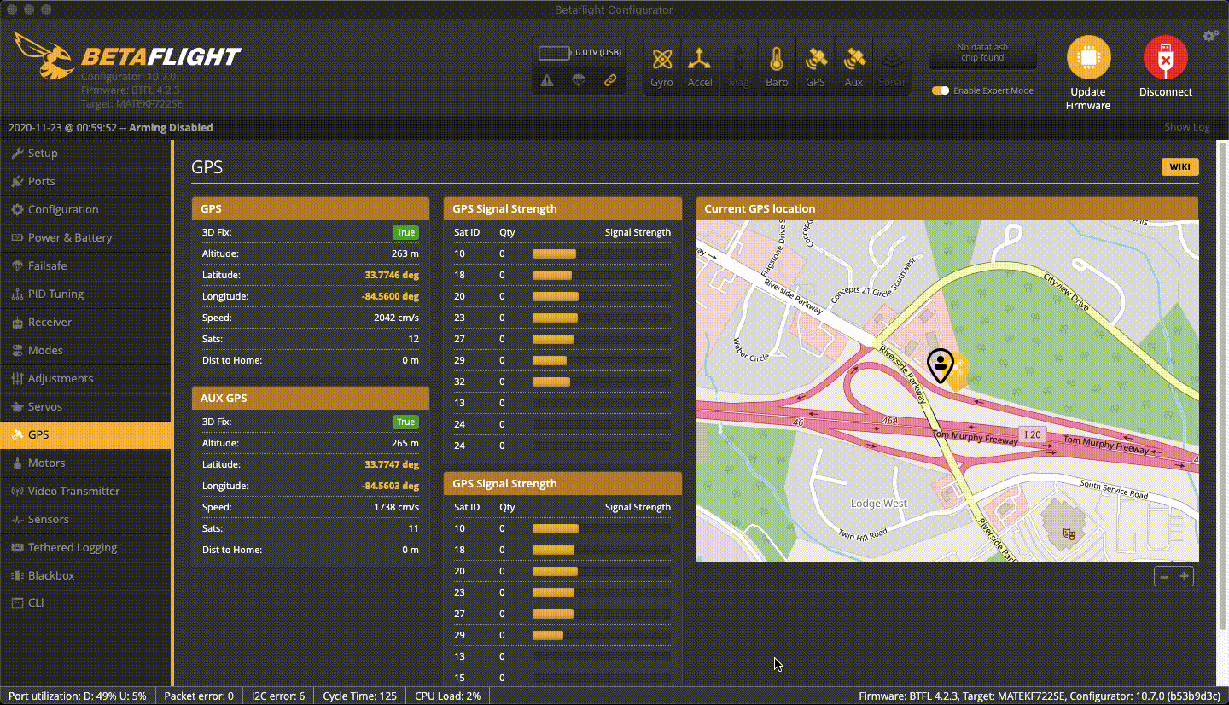The image size is (1229, 705).
Task: Open the PID Tuning tab
Action: coord(85,294)
